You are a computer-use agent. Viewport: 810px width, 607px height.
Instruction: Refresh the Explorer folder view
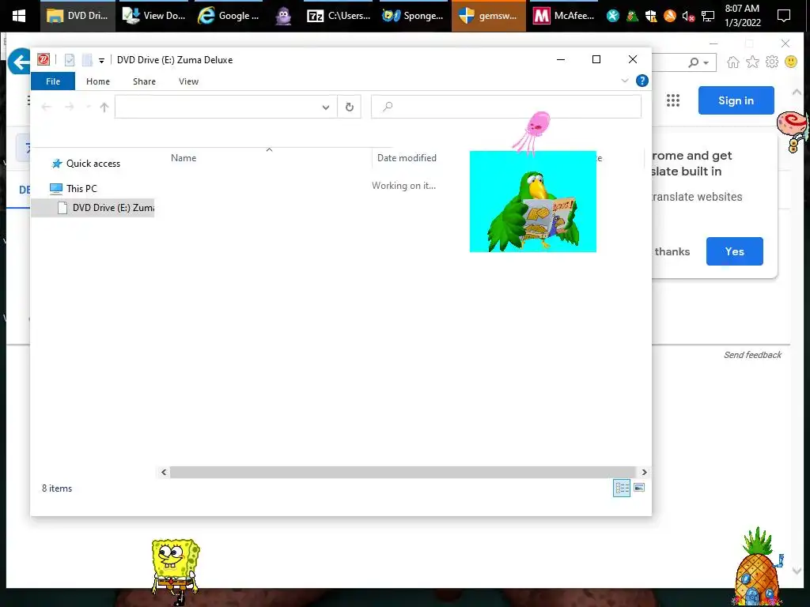pyautogui.click(x=349, y=107)
